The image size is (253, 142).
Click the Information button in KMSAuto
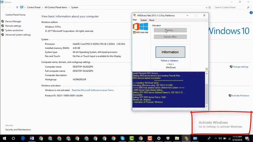tap(170, 52)
